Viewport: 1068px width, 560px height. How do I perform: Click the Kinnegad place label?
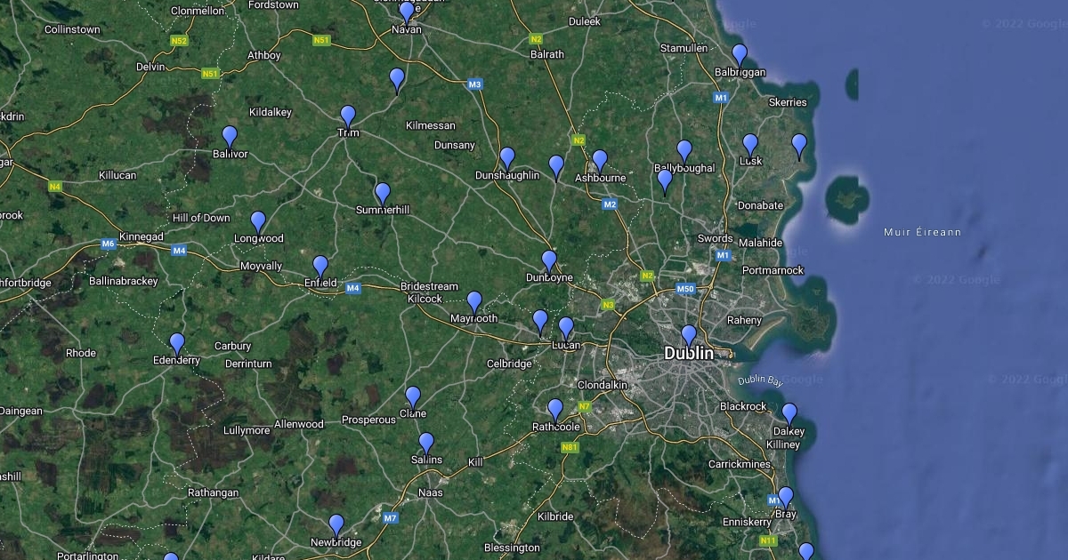(x=141, y=237)
